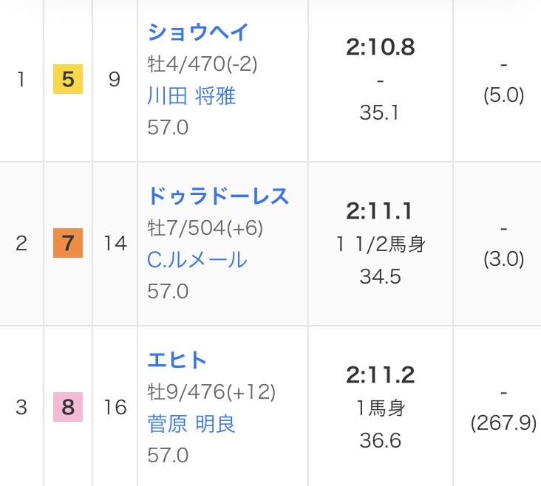Click pink bracket number 8 badge

tap(68, 407)
